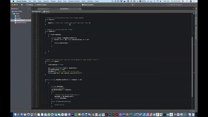Screen dimensions: 208x117
Task: Close the SerialCOM.cs tab
Action: 80,9
